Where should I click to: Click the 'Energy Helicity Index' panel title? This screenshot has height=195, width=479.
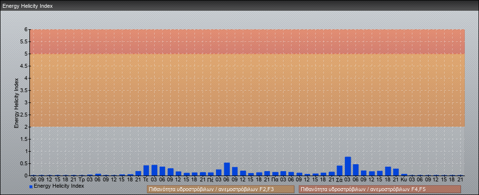(x=27, y=6)
